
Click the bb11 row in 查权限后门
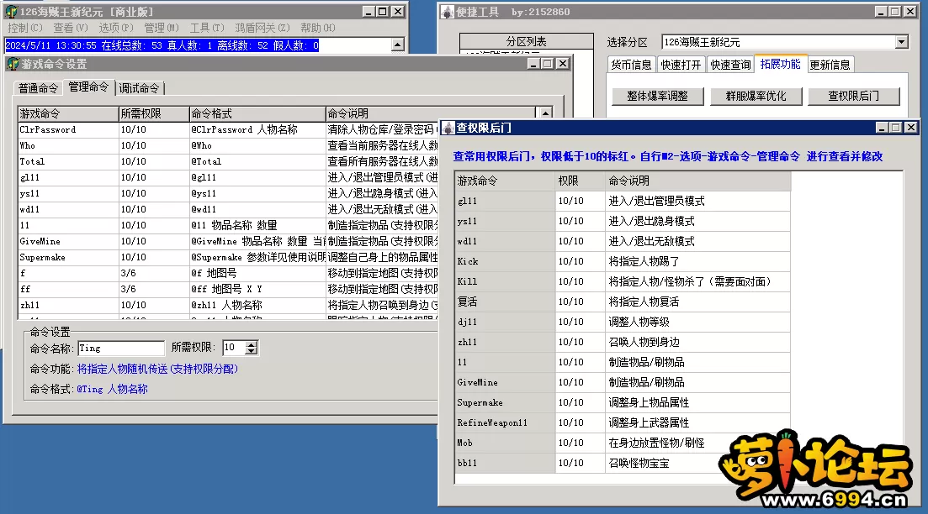(x=623, y=463)
